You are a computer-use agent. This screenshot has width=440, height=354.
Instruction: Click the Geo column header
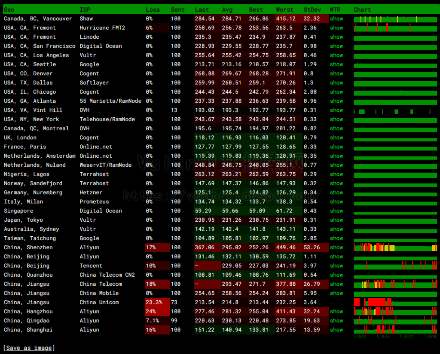point(9,9)
